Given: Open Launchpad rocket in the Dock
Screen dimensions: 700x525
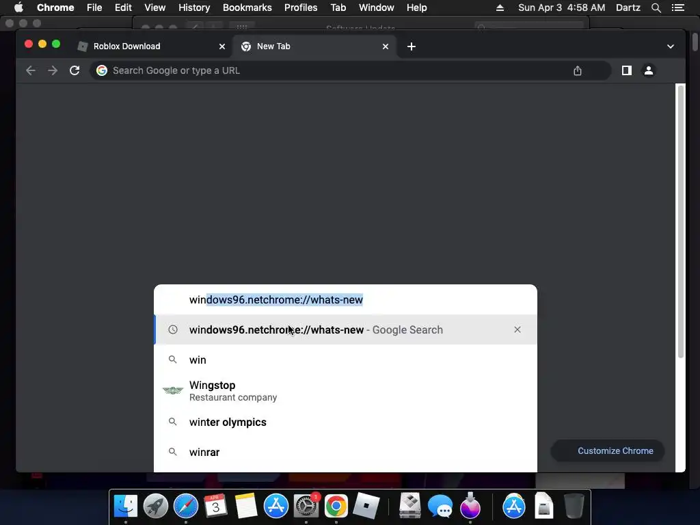Looking at the screenshot, I should 156,506.
